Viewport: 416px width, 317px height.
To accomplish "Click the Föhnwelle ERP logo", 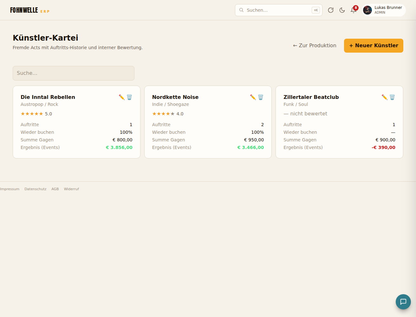I will pyautogui.click(x=30, y=10).
